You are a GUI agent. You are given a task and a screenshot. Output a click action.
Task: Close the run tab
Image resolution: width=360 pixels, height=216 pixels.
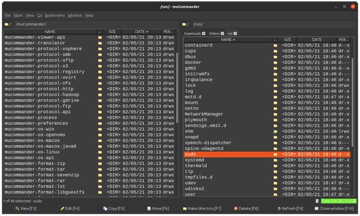pyautogui.click(x=235, y=34)
